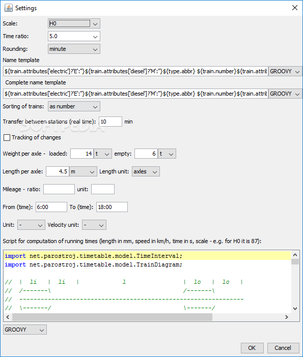
Task: Click the Java icon in the Settings title bar
Action: (x=9, y=8)
